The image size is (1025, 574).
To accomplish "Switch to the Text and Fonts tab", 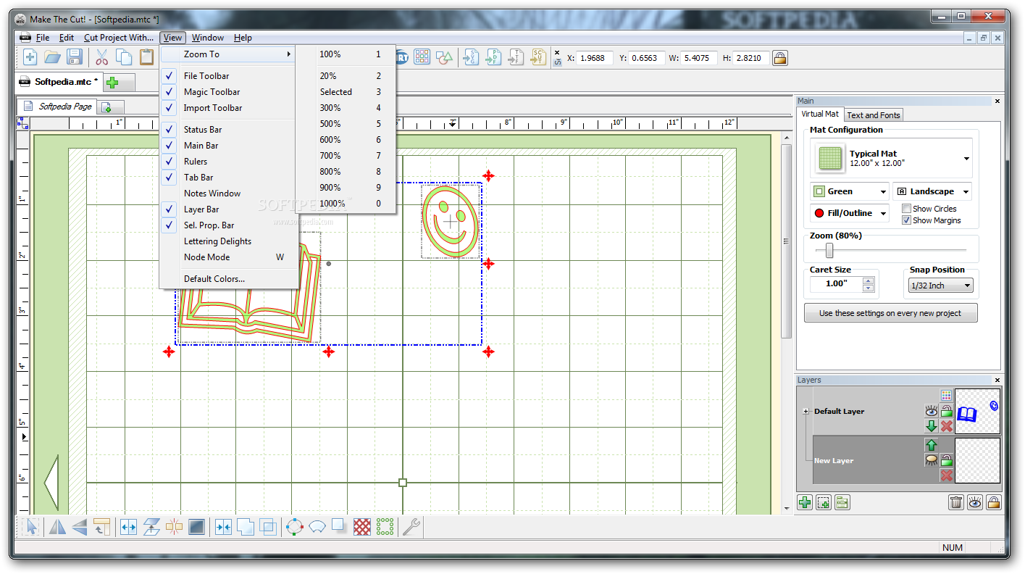I will (x=874, y=115).
